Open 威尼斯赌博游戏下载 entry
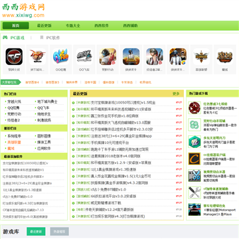 [106, 203]
